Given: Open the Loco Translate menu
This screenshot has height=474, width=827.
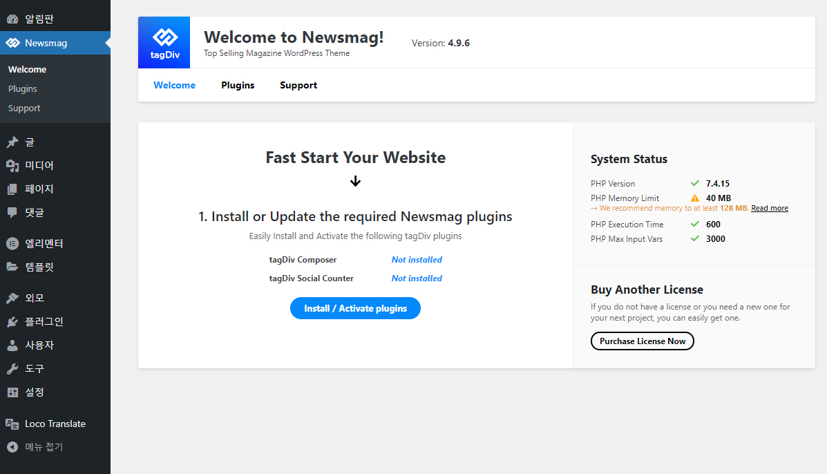Looking at the screenshot, I should (55, 424).
